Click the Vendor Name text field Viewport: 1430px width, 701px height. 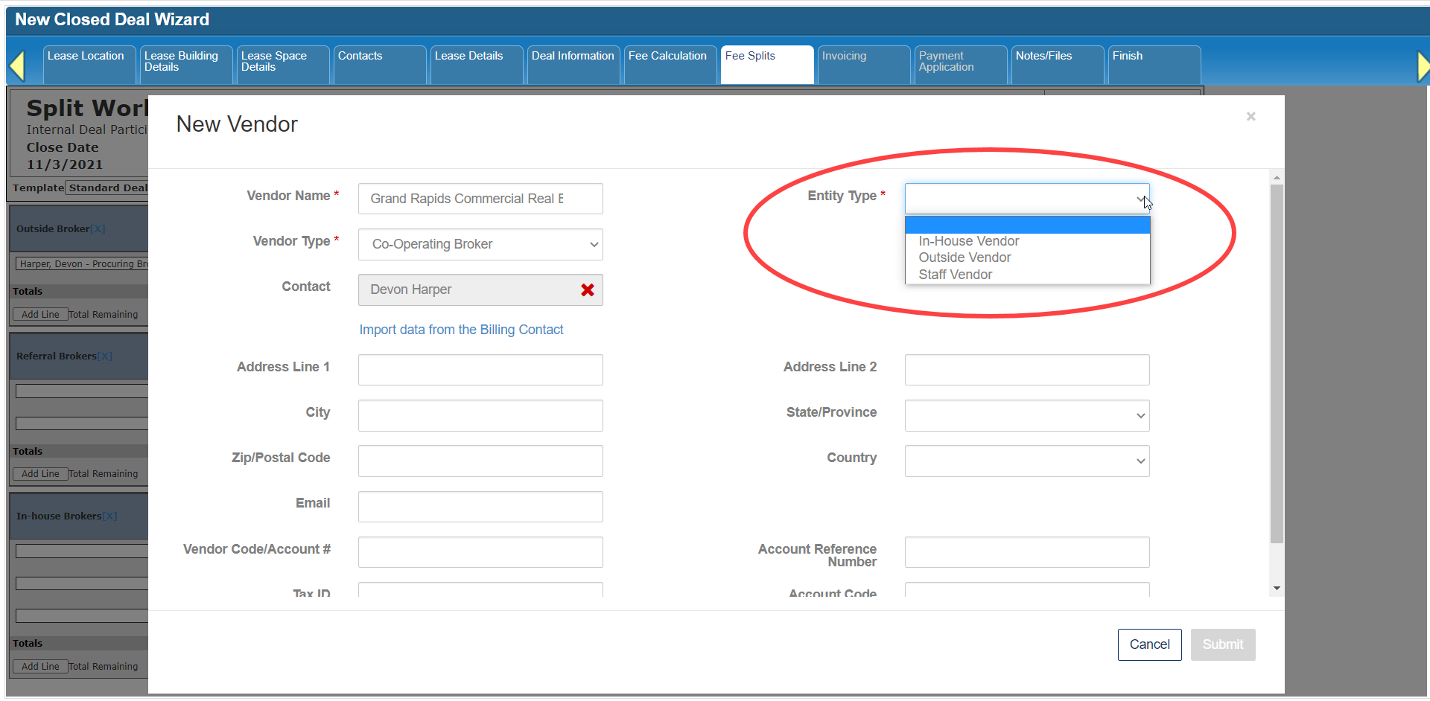(480, 199)
